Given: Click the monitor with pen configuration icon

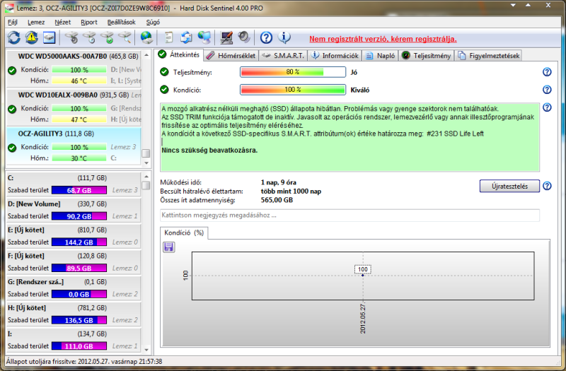Looking at the screenshot, I should coord(226,37).
